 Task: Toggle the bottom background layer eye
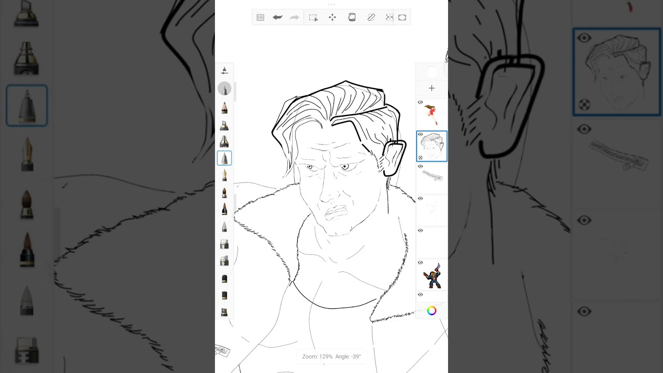[421, 295]
